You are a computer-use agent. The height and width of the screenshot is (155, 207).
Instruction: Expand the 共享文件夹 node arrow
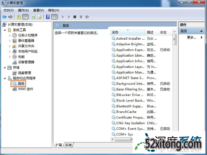(10, 46)
